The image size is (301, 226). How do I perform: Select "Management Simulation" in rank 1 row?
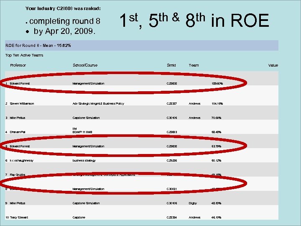pyautogui.click(x=88, y=84)
